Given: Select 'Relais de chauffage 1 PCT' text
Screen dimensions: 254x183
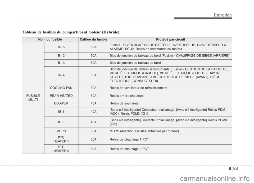Looking at the screenshot, I should tap(129, 140).
